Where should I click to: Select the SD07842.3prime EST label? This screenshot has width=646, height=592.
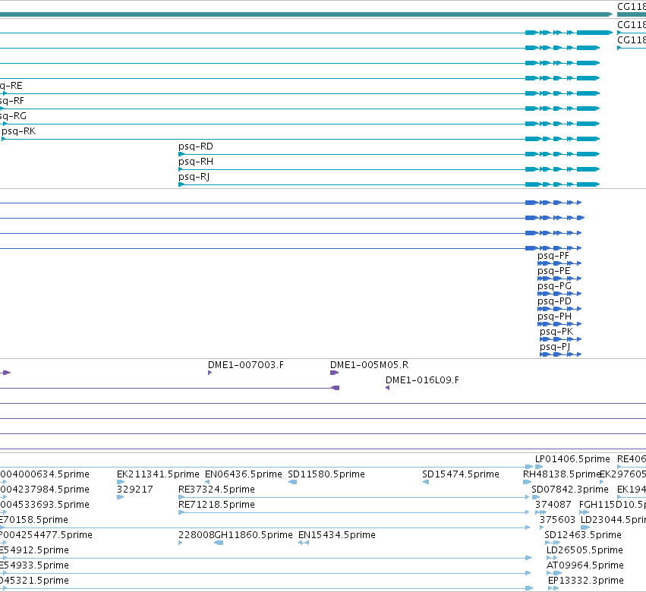(570, 490)
